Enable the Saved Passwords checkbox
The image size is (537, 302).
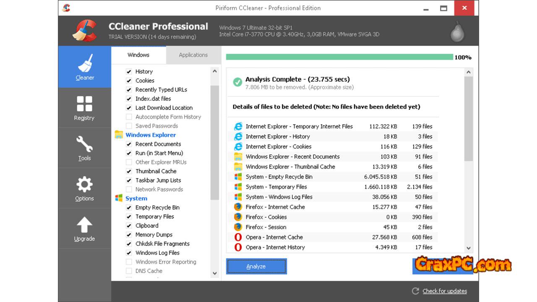(129, 126)
